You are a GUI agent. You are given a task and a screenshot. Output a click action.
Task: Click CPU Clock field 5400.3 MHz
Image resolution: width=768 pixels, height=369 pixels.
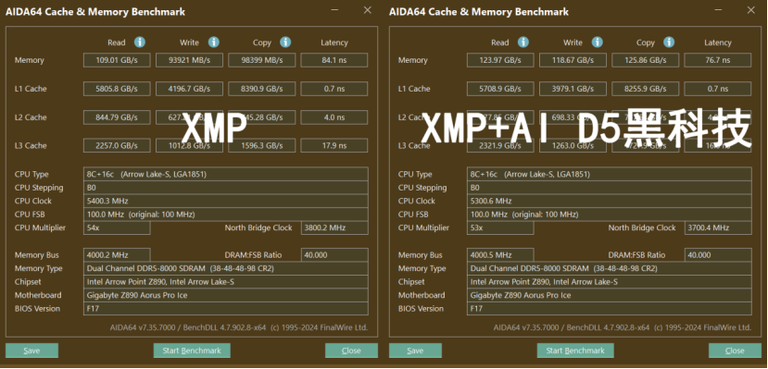[226, 201]
